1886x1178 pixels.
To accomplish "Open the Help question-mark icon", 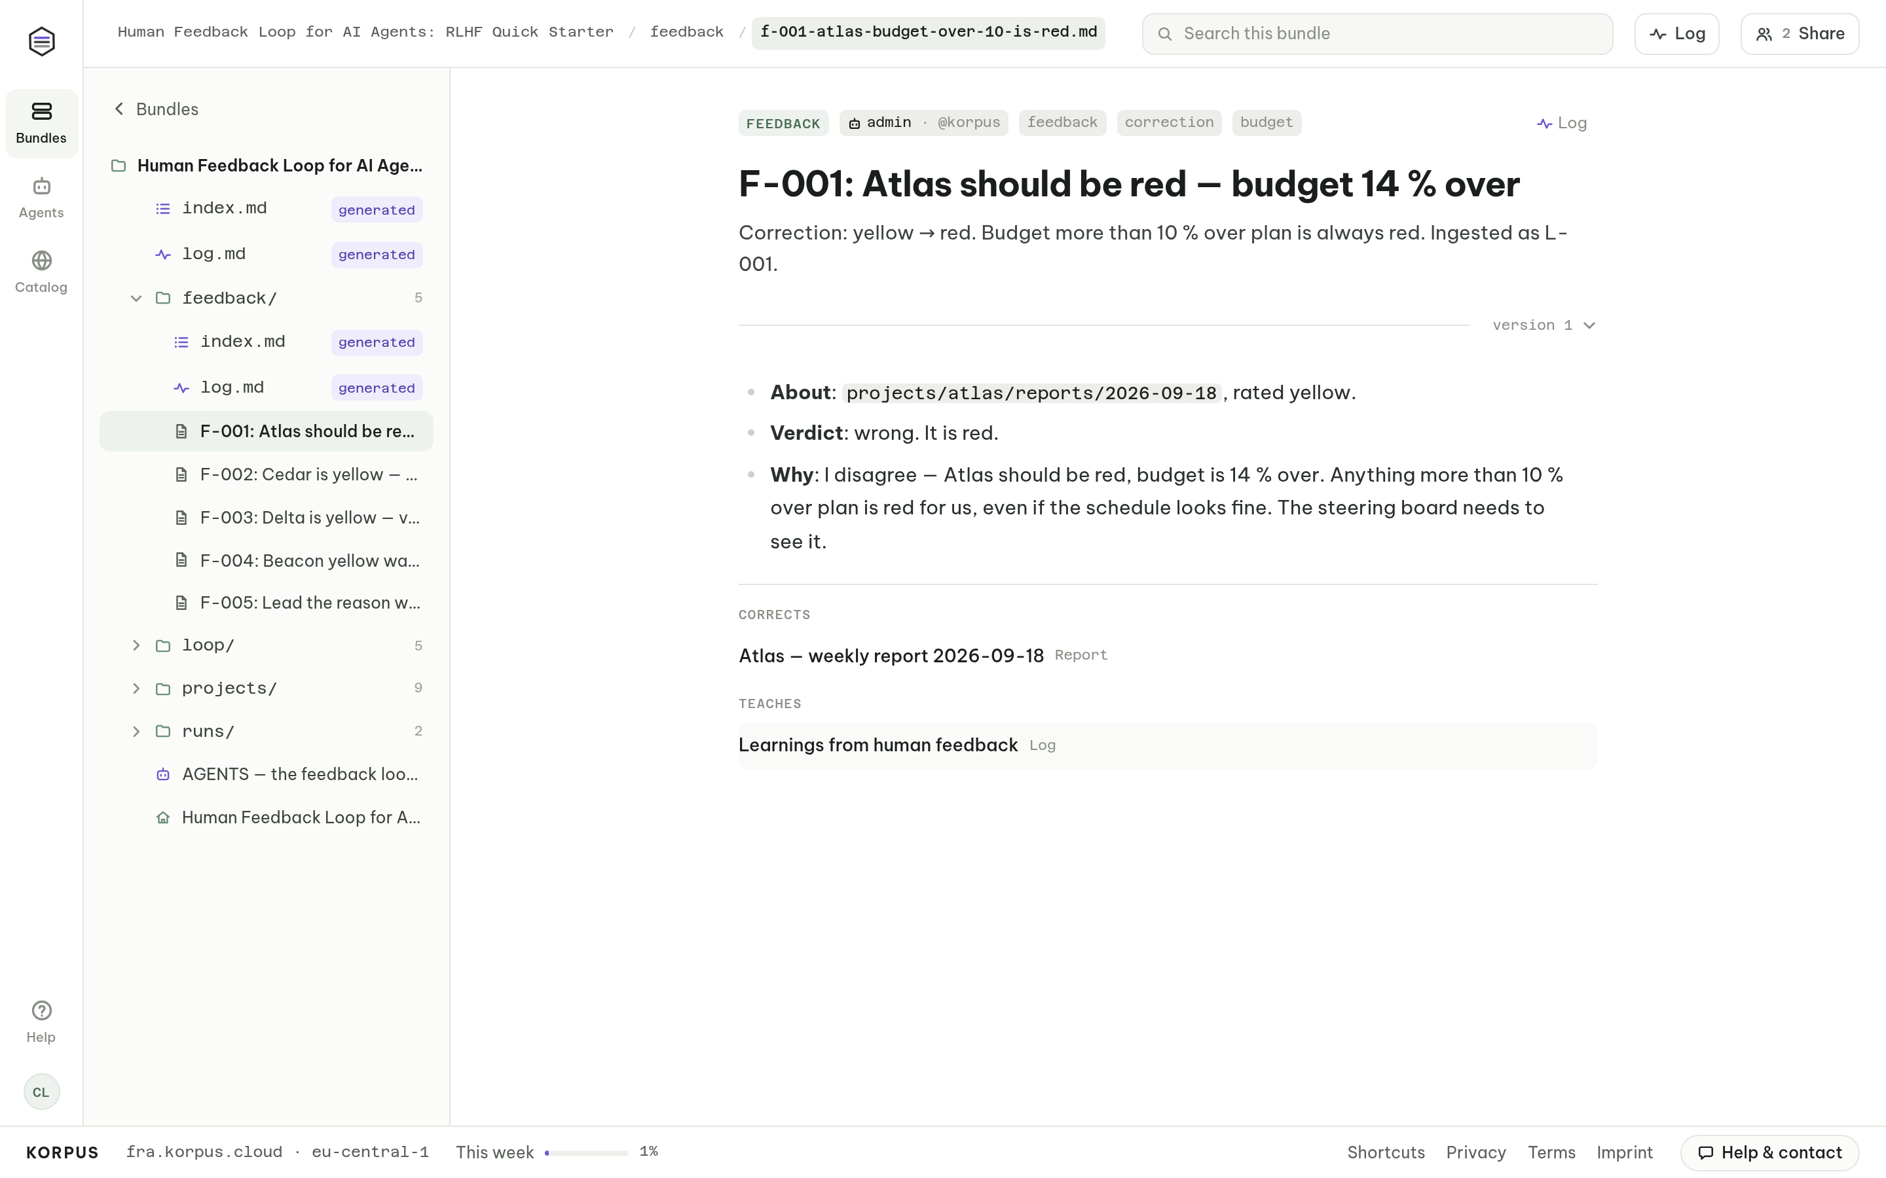I will click(x=41, y=1022).
